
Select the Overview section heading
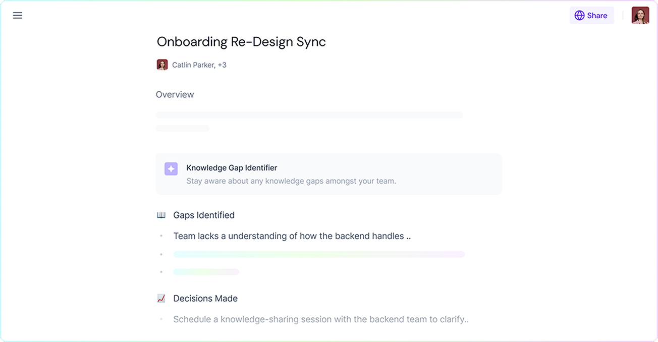175,94
